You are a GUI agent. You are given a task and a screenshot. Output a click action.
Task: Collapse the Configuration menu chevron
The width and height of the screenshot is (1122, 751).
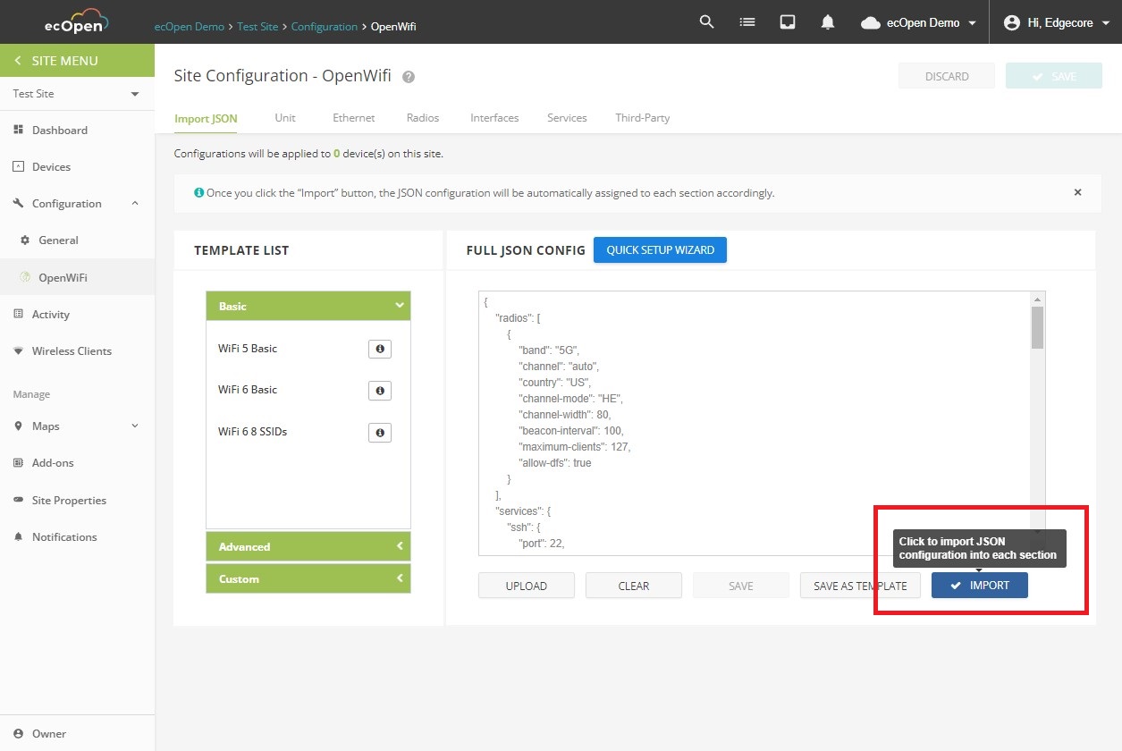click(x=135, y=203)
